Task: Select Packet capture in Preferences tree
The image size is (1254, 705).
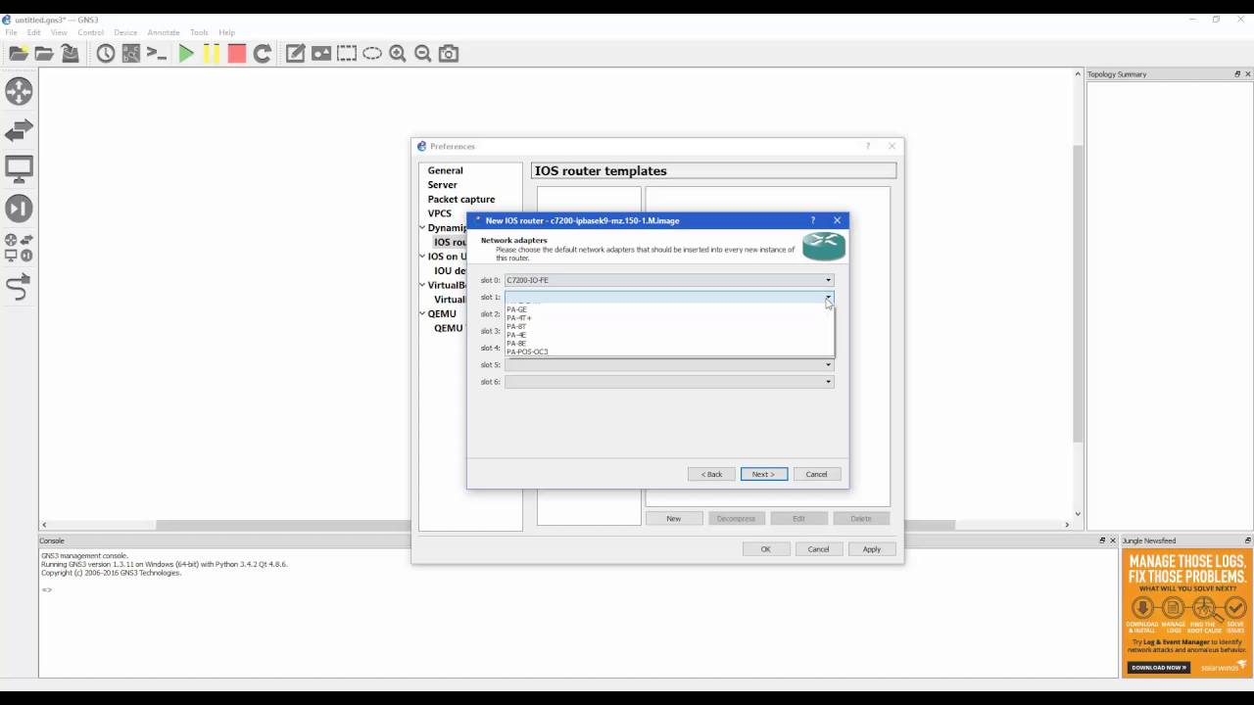Action: 461,199
